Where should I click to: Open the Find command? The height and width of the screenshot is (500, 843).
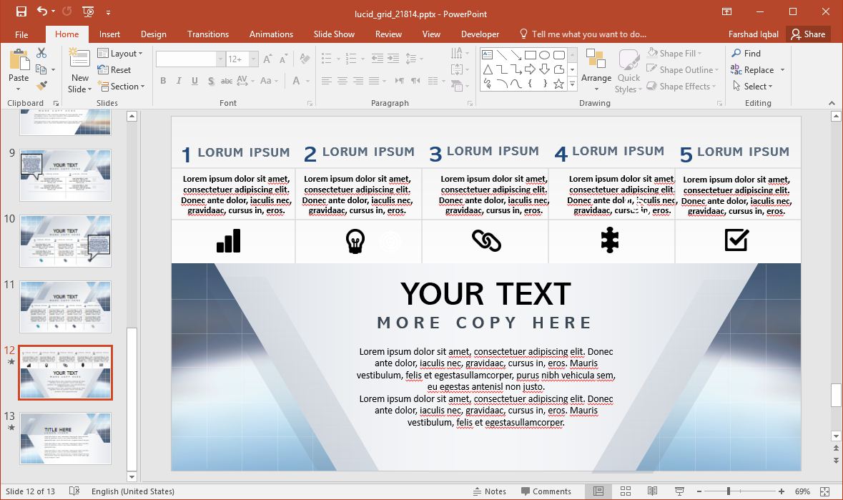pyautogui.click(x=752, y=53)
